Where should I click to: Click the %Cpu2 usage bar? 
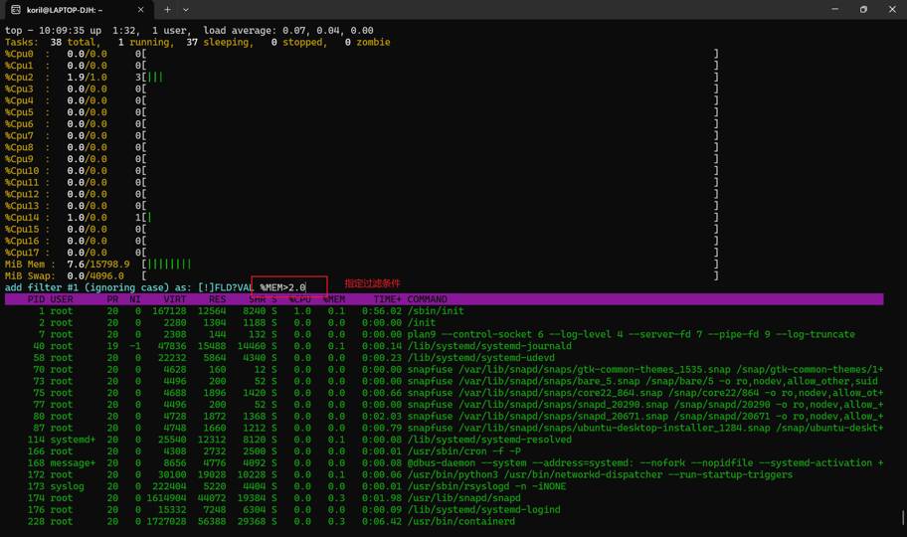(154, 78)
